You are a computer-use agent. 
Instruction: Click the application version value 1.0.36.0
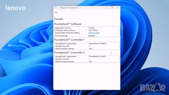pyautogui.click(x=92, y=28)
